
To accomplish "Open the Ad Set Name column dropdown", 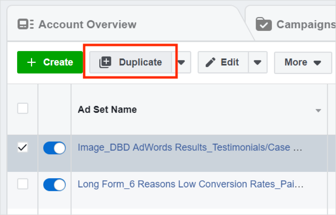I will pyautogui.click(x=318, y=110).
